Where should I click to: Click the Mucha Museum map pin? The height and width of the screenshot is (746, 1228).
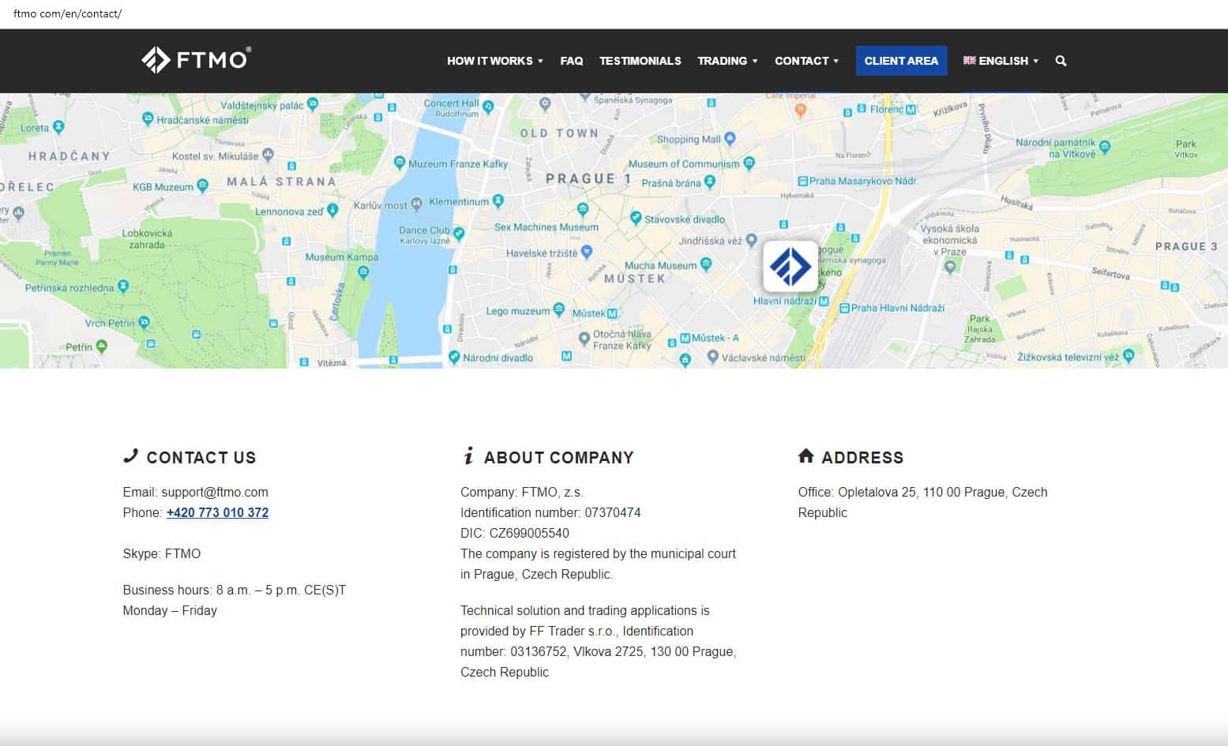[706, 265]
